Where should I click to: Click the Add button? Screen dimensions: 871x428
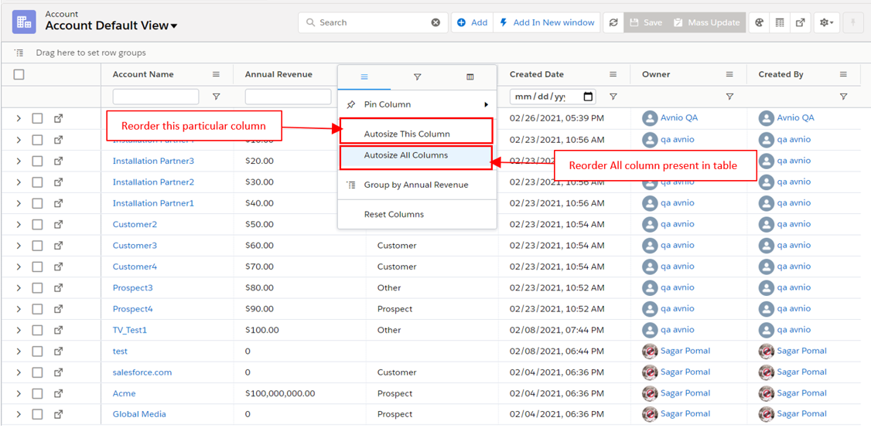(x=472, y=23)
